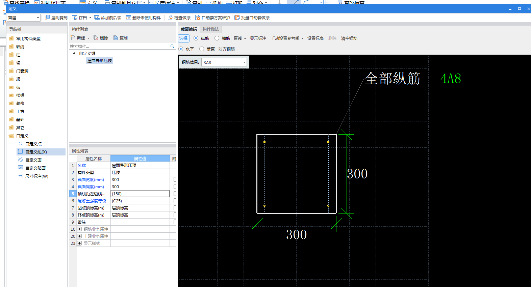Select the 自定义点 icon in the tree
The image size is (531, 287).
(21, 144)
